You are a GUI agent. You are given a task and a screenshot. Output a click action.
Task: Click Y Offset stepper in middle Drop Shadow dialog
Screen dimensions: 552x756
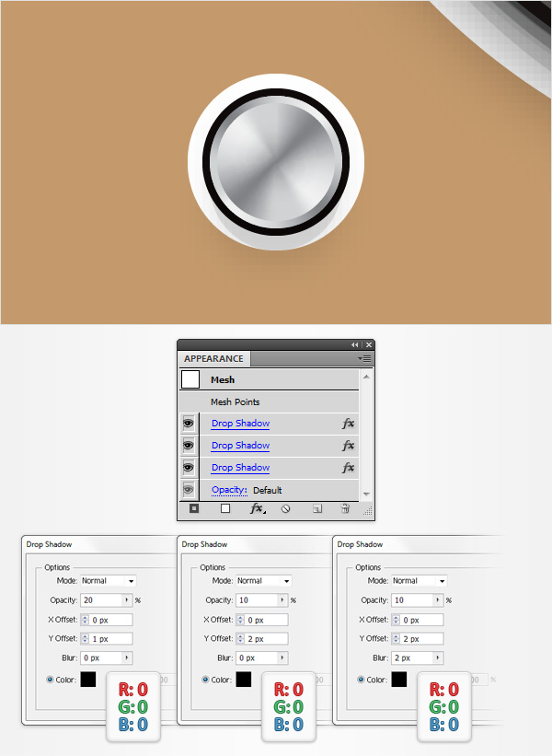[x=240, y=639]
